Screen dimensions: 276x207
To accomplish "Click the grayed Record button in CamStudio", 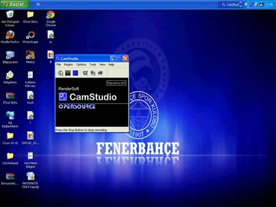I will coord(61,73).
